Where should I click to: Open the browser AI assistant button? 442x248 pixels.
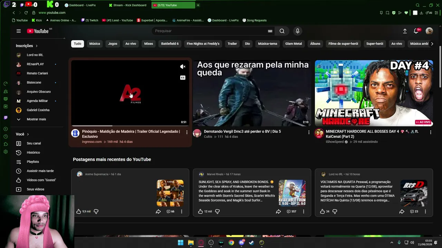click(429, 13)
